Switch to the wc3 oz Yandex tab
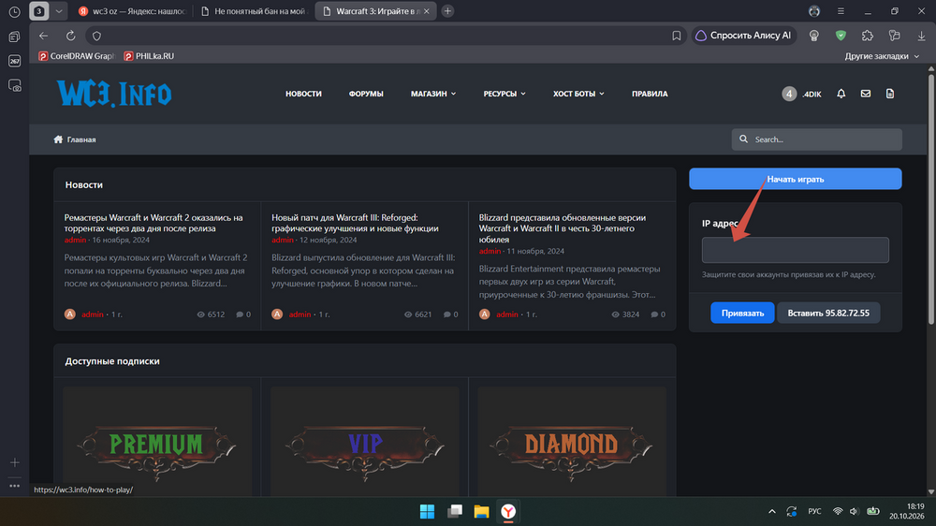 click(x=133, y=11)
